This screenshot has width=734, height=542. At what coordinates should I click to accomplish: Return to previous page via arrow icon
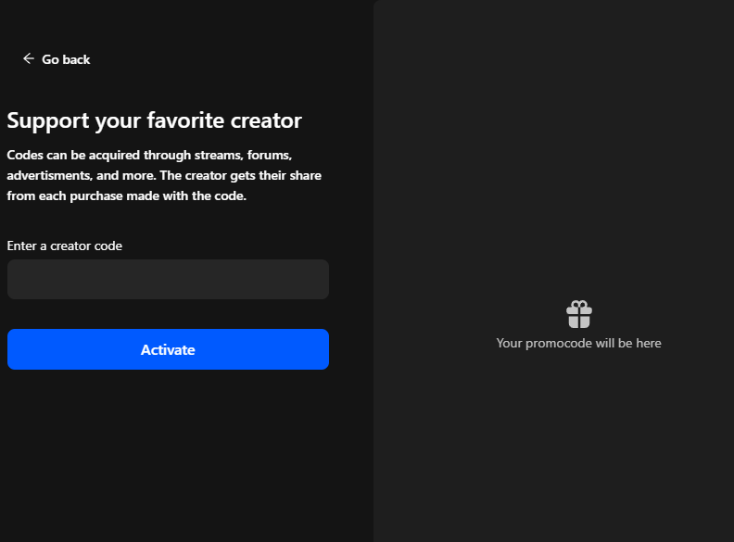(28, 58)
